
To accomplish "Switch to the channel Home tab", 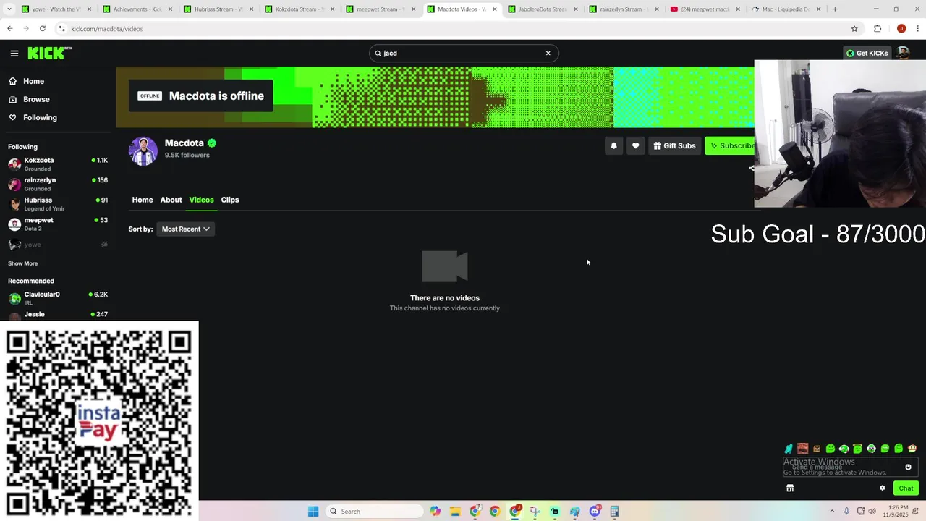I will (143, 200).
